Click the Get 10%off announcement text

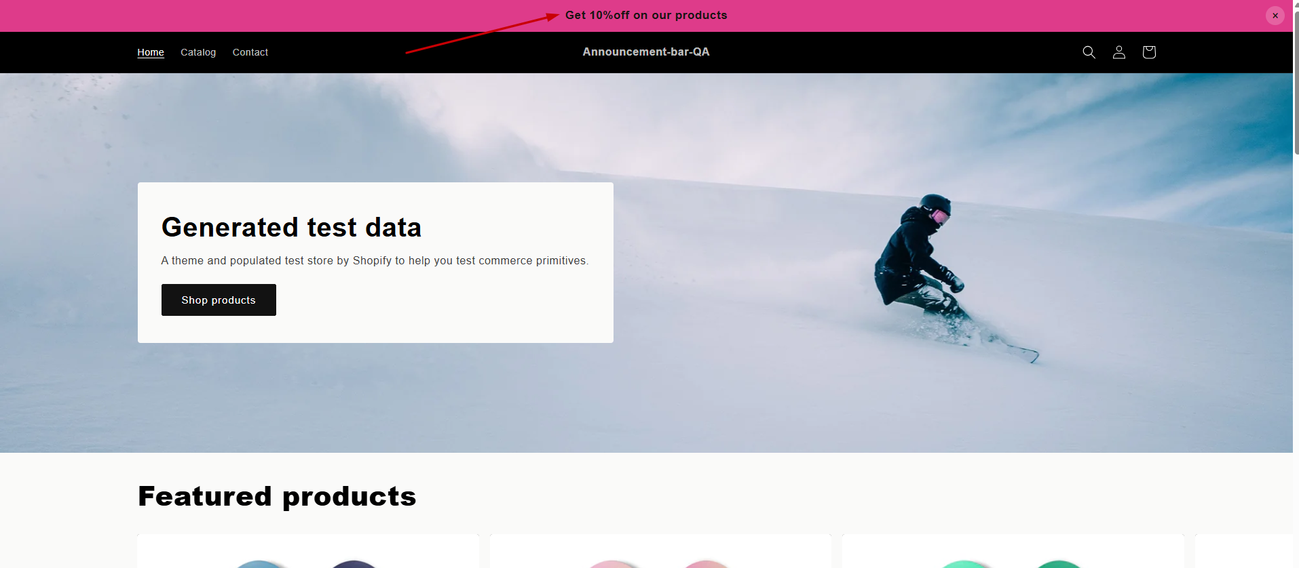pos(646,15)
